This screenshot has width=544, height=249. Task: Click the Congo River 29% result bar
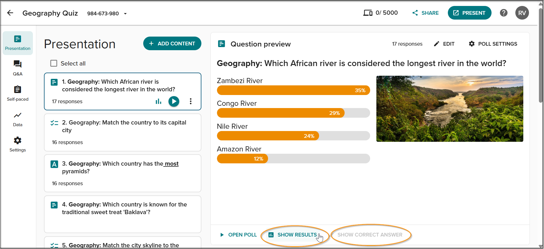(293, 113)
